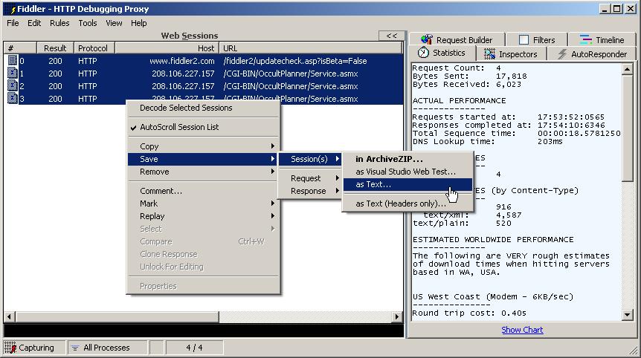Click the AutoResponder lightning icon
Viewport: 641px width, 358px height.
[x=562, y=54]
